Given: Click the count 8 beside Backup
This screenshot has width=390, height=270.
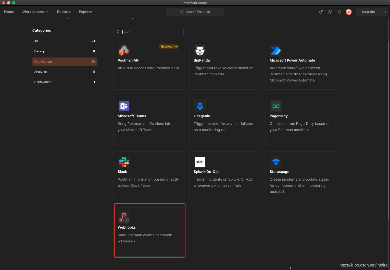Looking at the screenshot, I should point(94,51).
